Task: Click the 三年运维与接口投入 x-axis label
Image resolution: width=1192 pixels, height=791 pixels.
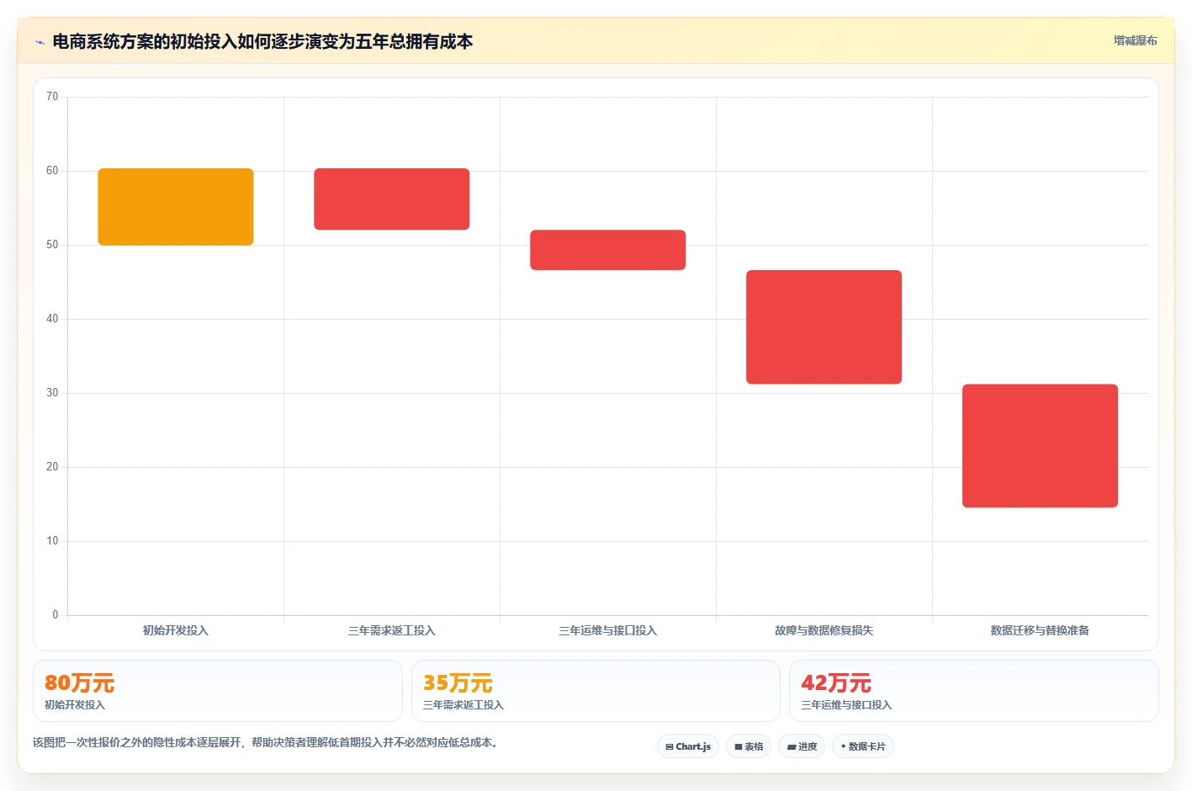Action: point(608,630)
